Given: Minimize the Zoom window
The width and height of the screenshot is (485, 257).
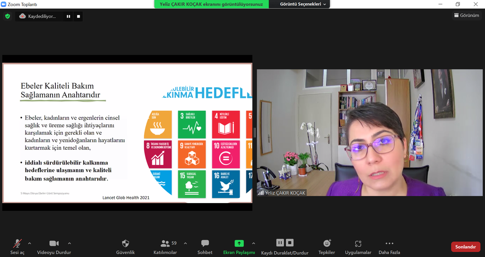Looking at the screenshot, I should [440, 4].
